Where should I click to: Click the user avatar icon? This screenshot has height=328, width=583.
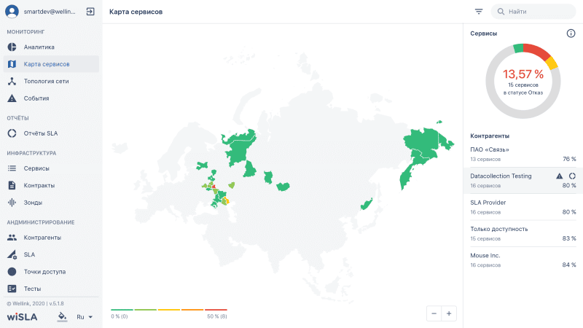pos(12,12)
